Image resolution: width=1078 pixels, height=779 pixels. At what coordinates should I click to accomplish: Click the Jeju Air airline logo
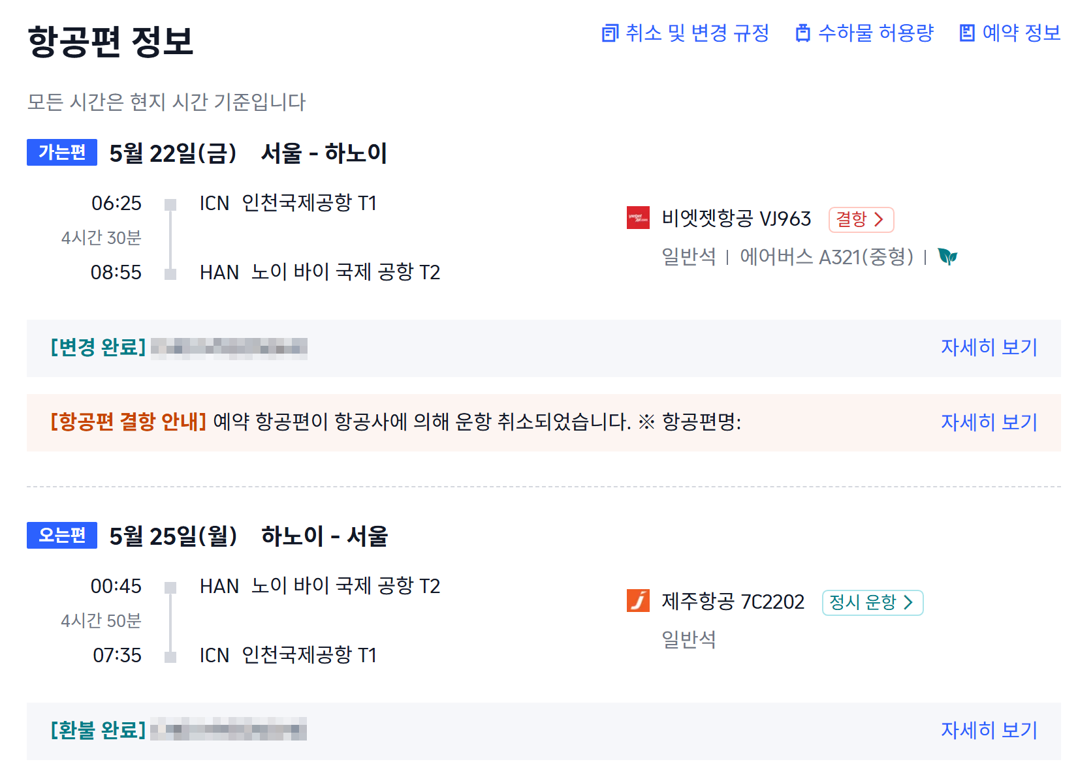tap(638, 601)
